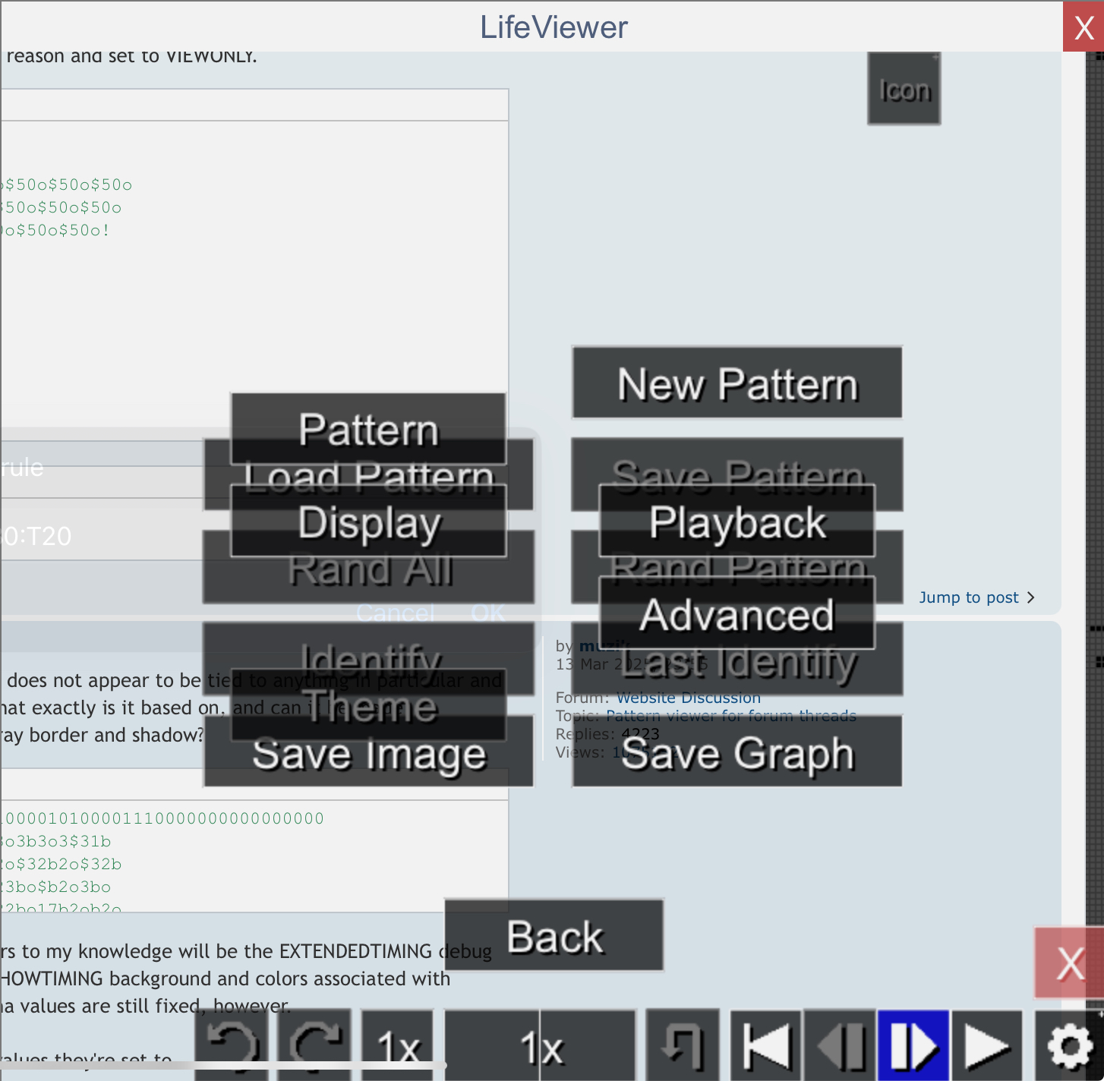
Task: Adjust the 1x speed slider
Action: [540, 1045]
